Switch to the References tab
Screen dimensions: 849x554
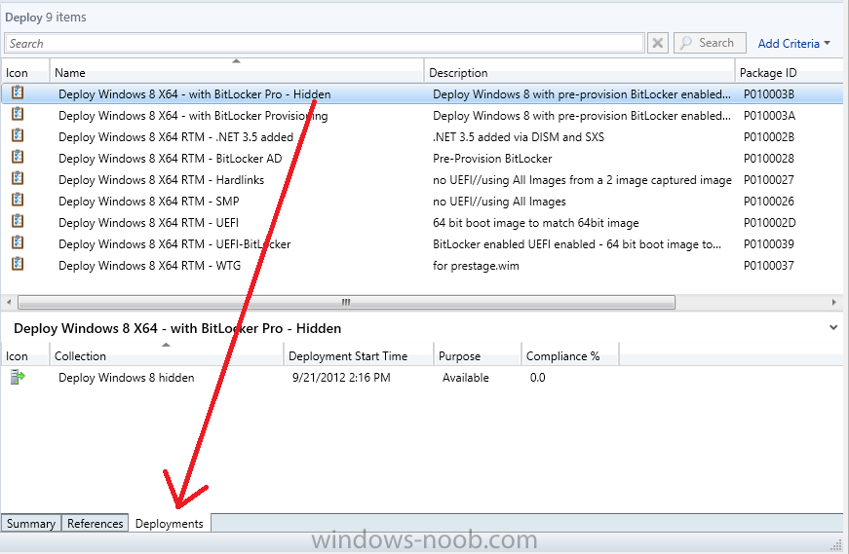(x=96, y=523)
